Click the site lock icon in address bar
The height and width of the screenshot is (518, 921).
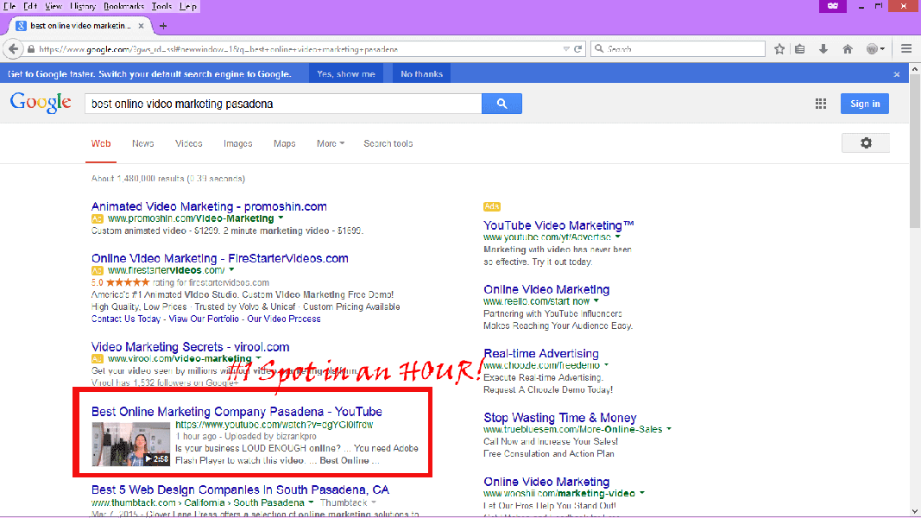[31, 49]
